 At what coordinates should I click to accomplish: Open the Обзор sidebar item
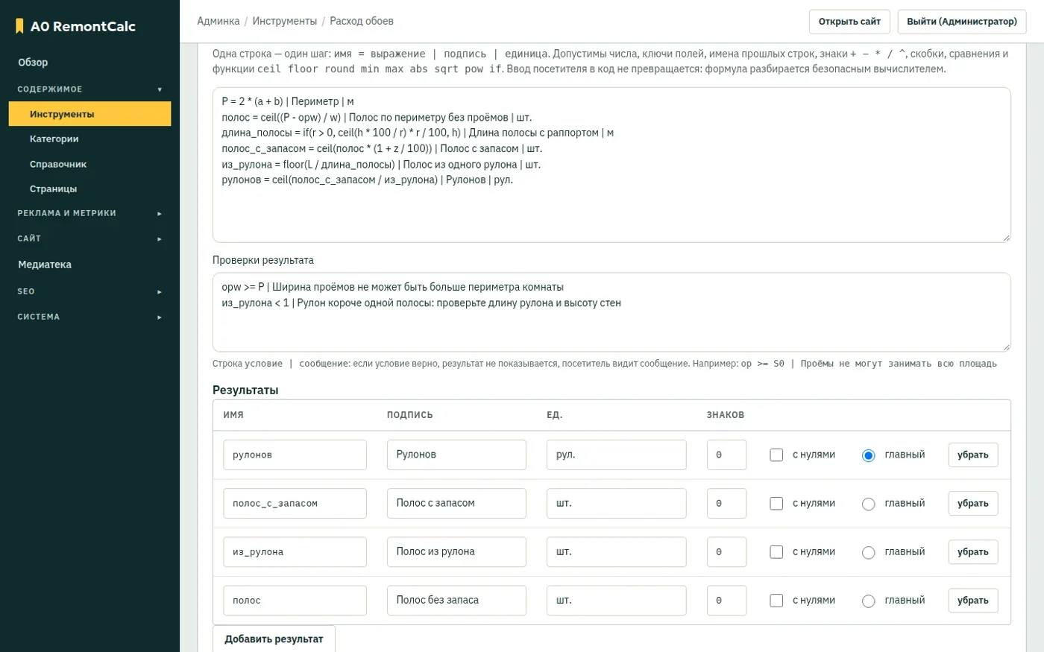point(89,63)
